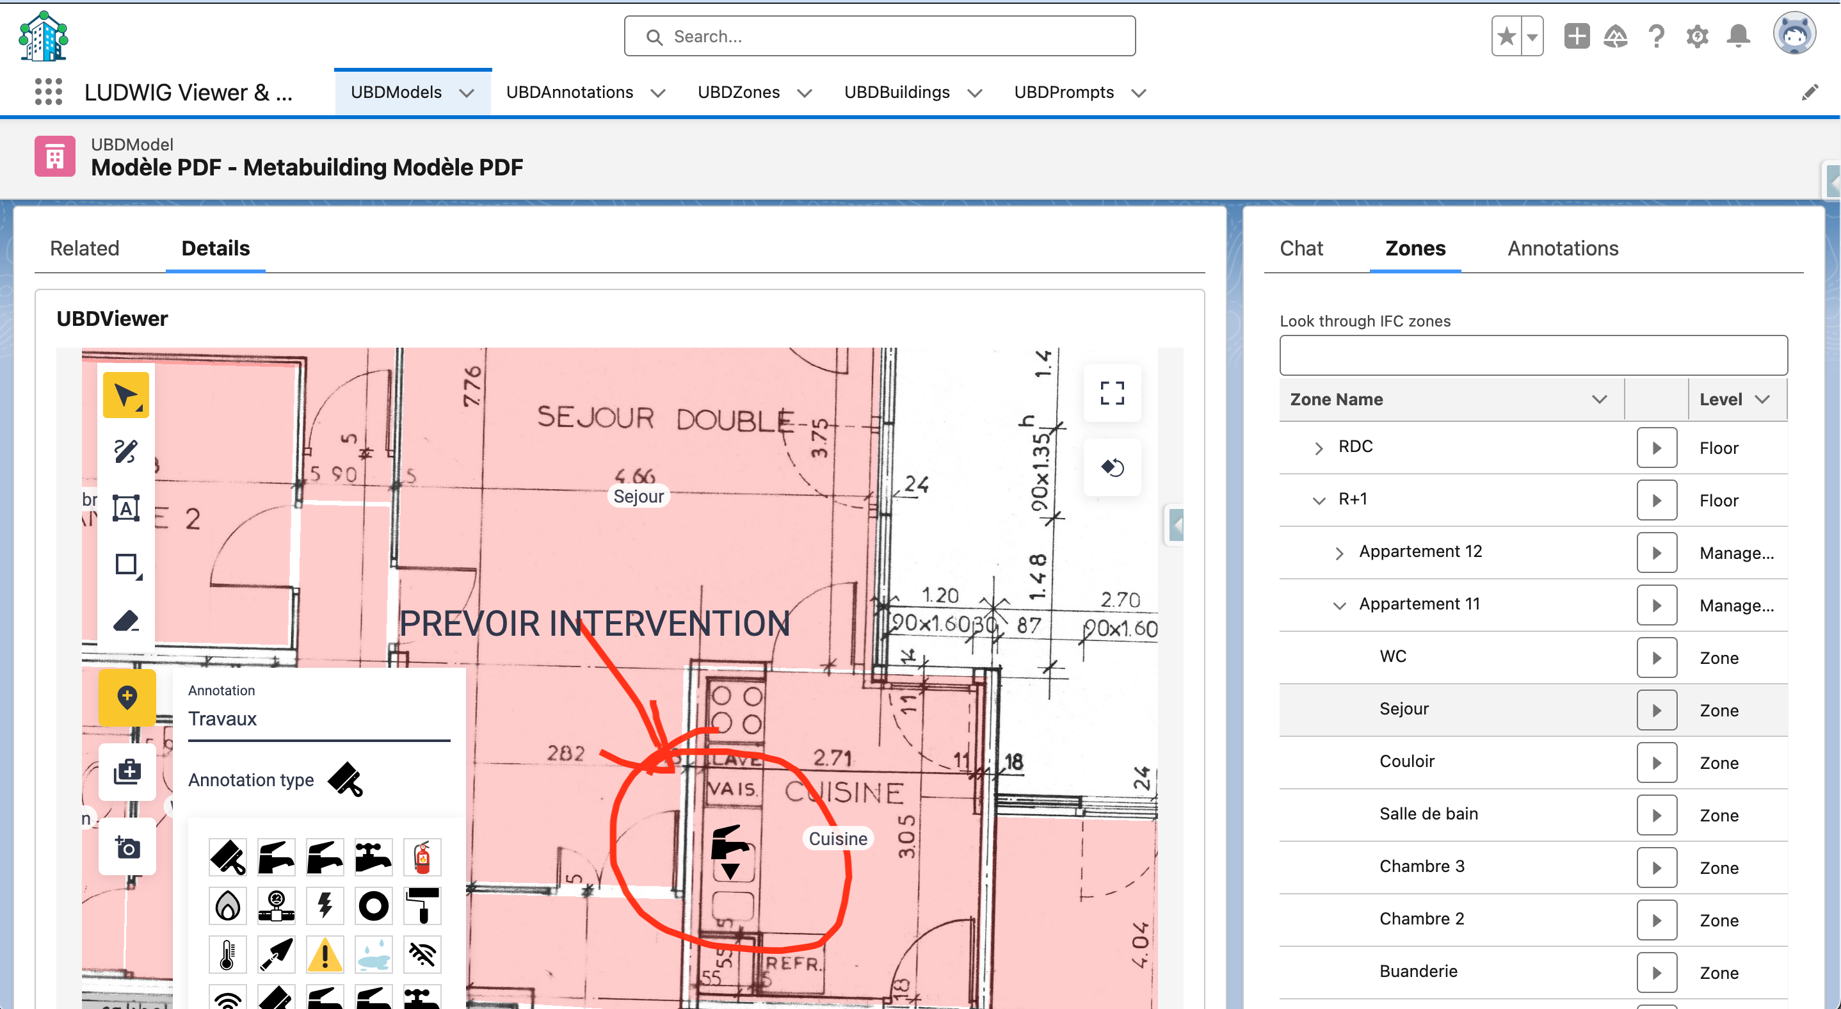1841x1009 pixels.
Task: Choose the lightning bolt electricity icon
Action: [325, 905]
